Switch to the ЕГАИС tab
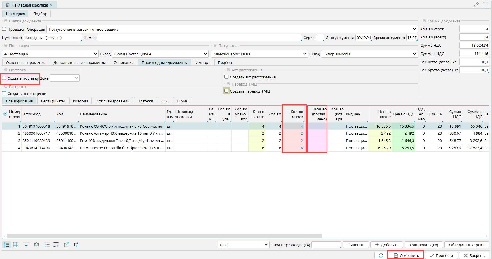The width and height of the screenshot is (492, 259). (x=182, y=101)
